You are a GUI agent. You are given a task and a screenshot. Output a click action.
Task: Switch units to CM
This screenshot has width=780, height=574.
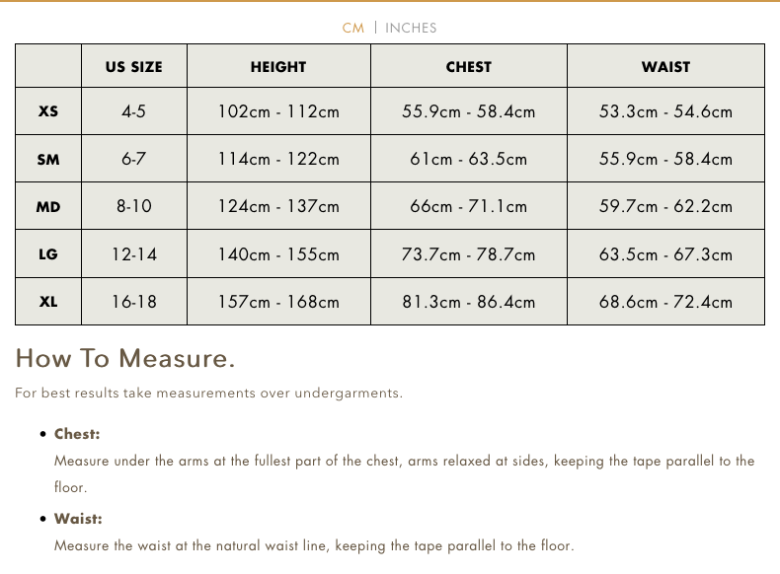(x=353, y=28)
